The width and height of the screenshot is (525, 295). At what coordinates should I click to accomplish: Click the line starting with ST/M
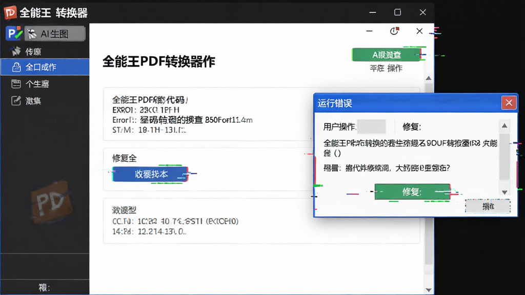pos(149,130)
